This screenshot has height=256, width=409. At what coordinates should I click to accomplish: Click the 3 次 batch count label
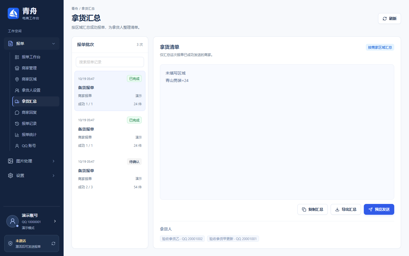pyautogui.click(x=140, y=45)
